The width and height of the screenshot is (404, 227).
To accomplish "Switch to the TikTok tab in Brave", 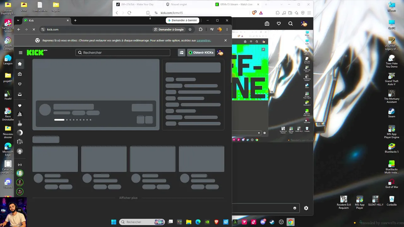I will point(137,4).
